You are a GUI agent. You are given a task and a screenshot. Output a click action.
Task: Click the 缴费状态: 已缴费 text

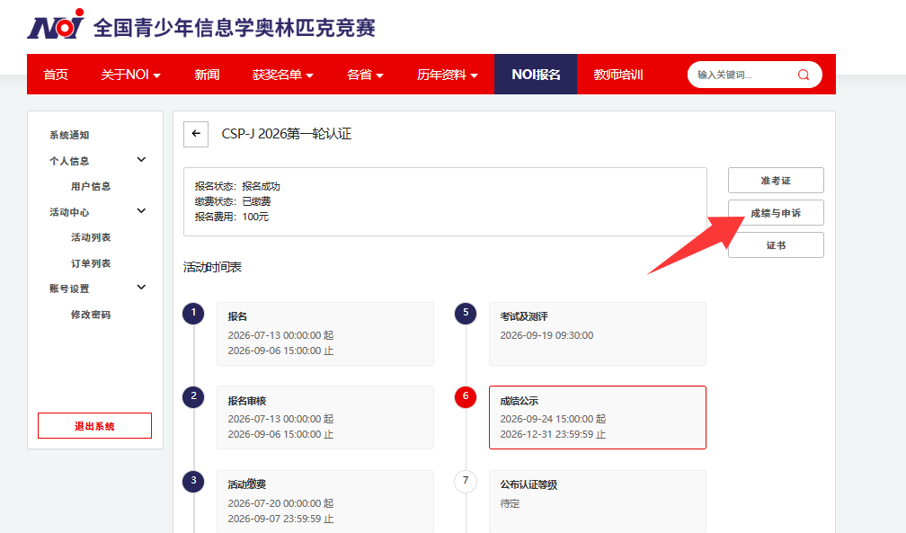[x=233, y=201]
